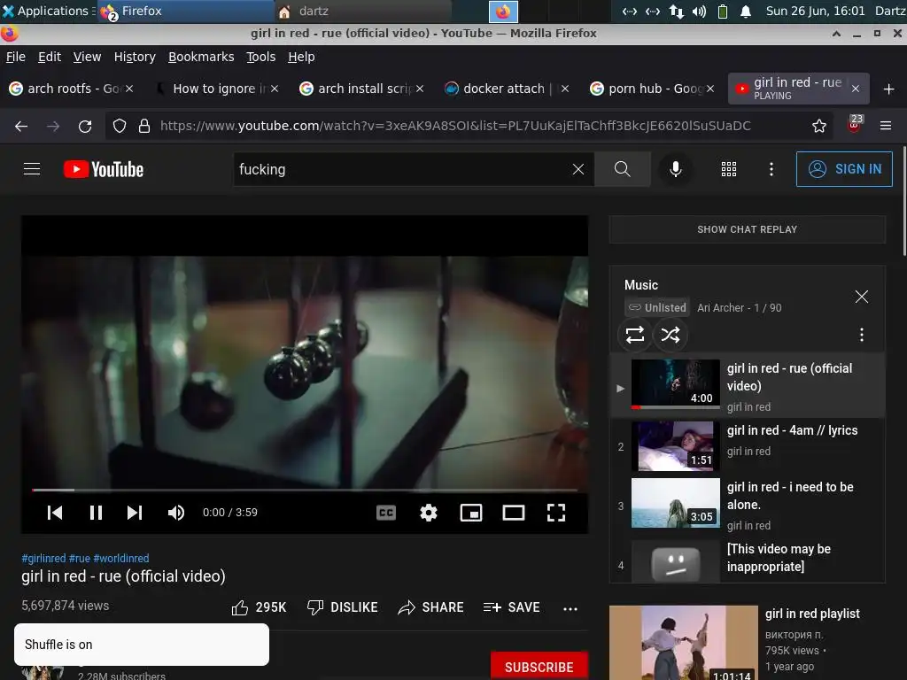
Task: Switch to theater mode
Action: pyautogui.click(x=514, y=513)
